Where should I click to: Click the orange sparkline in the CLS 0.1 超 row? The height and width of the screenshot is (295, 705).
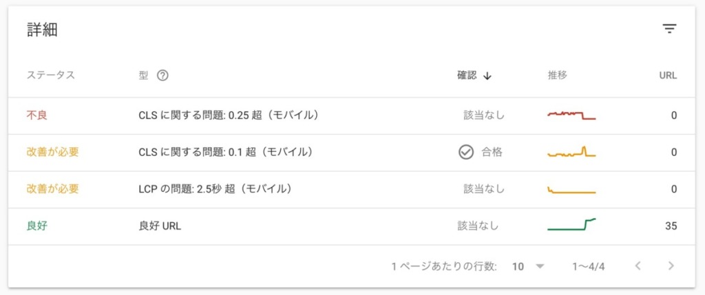point(571,152)
